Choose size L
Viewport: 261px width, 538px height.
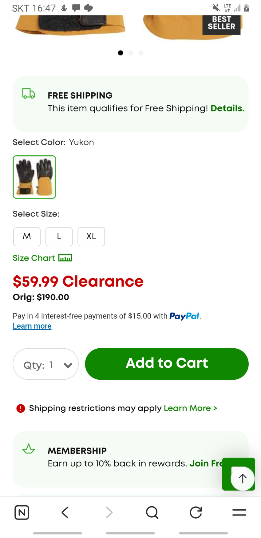point(59,237)
